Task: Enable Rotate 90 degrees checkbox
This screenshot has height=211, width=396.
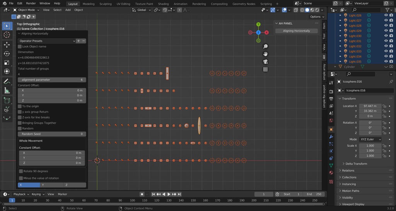Action: [x=21, y=171]
